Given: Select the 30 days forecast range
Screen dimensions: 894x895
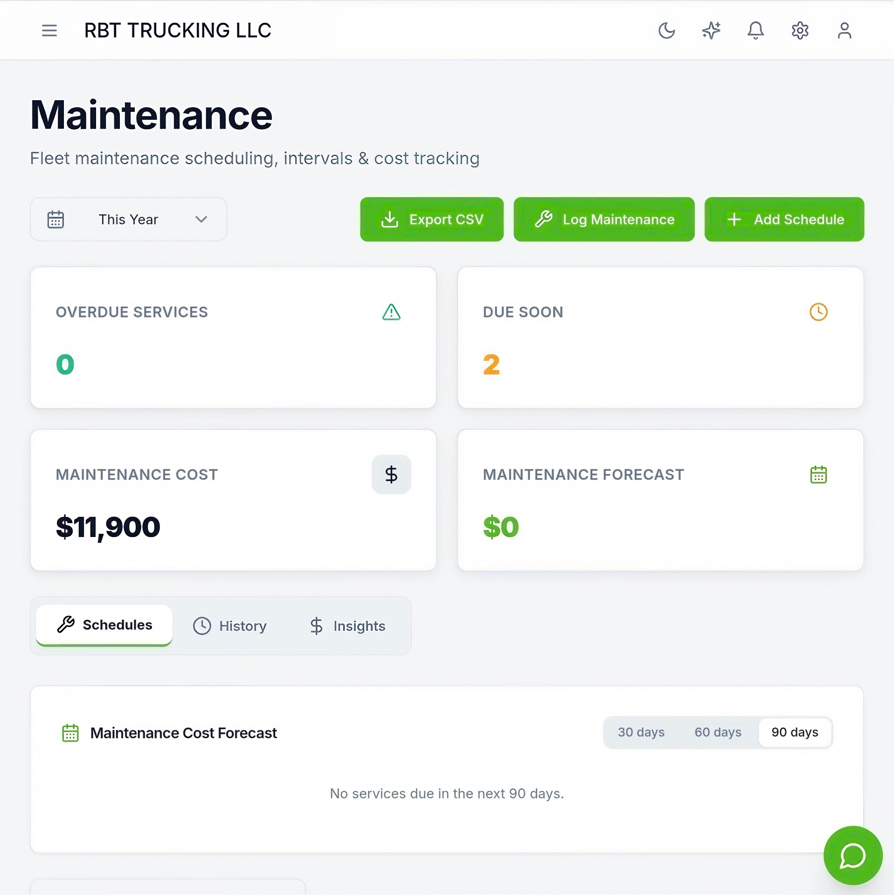Looking at the screenshot, I should [x=641, y=732].
